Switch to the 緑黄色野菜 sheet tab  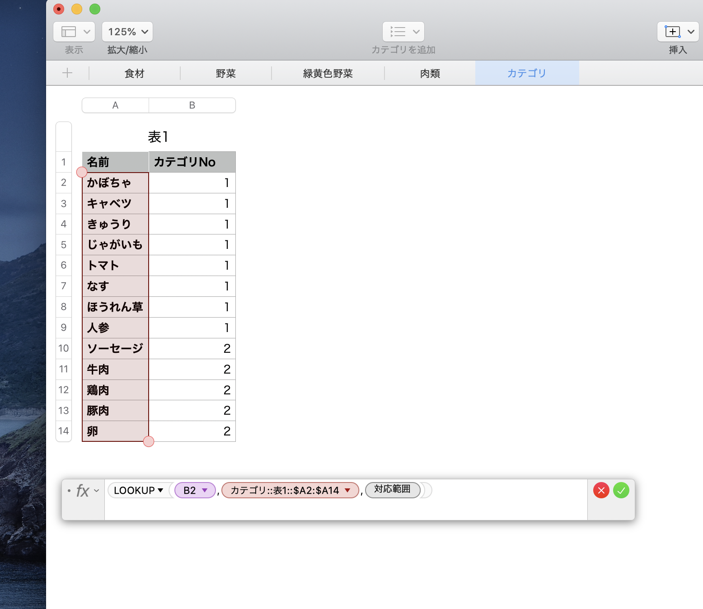[328, 73]
